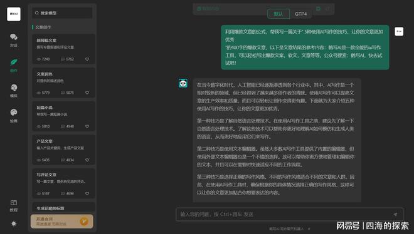The height and width of the screenshot is (234, 414).
Task: Focus the message input box at bottom
Action: click(x=289, y=215)
